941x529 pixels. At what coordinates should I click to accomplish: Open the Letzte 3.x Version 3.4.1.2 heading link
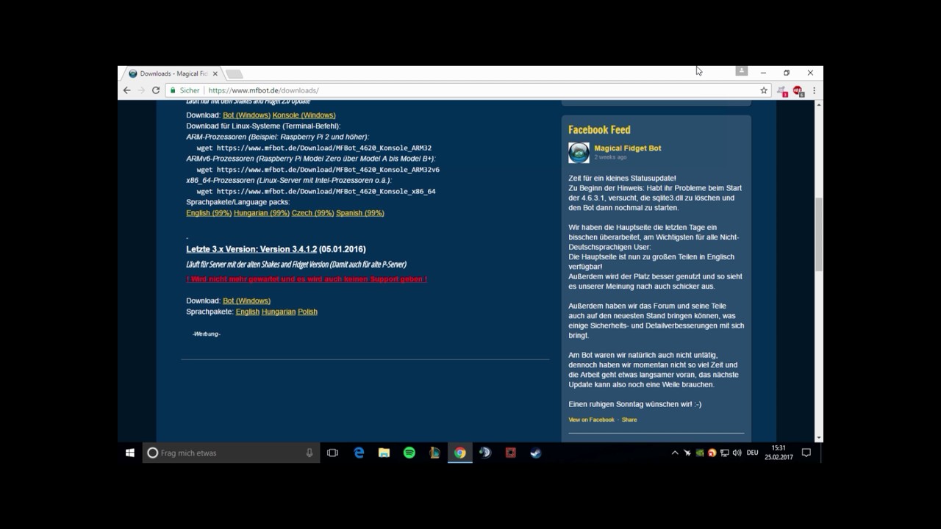[251, 249]
